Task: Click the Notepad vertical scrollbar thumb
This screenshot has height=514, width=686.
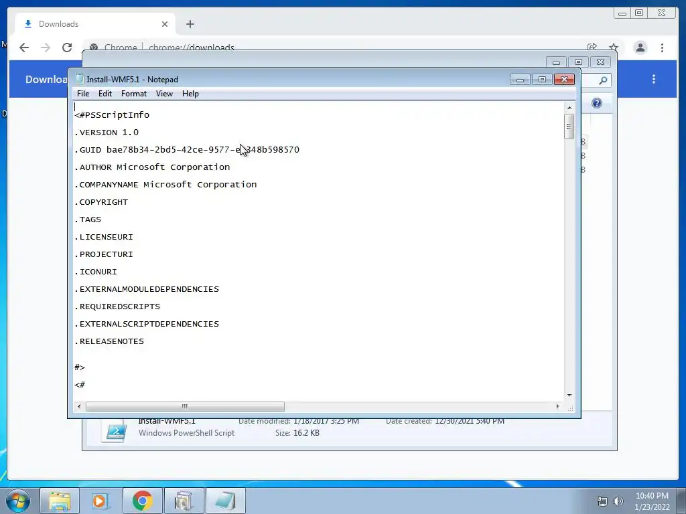Action: point(569,126)
